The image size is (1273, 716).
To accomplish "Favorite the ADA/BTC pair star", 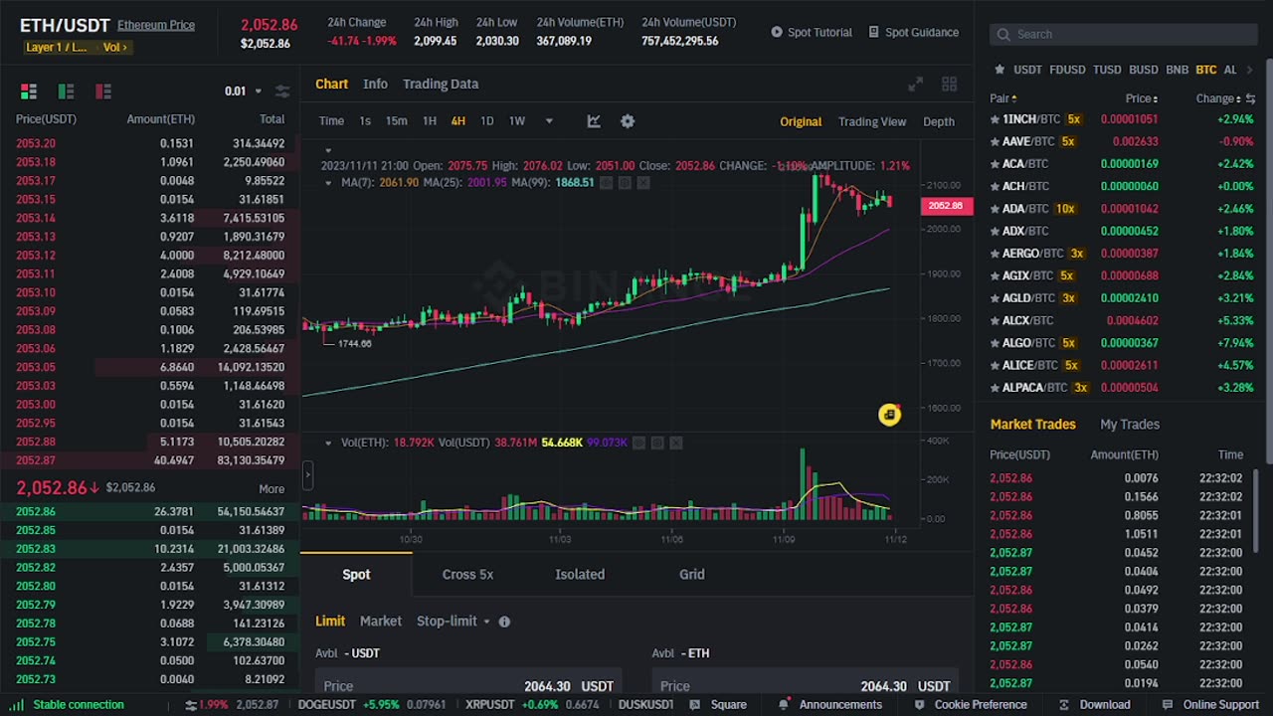I will [995, 209].
